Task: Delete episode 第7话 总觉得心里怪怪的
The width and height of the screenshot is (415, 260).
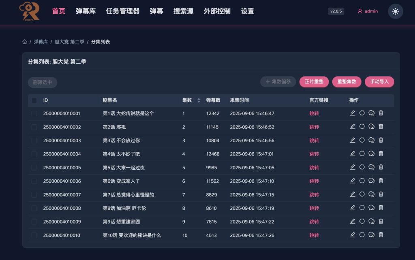Action: [381, 194]
